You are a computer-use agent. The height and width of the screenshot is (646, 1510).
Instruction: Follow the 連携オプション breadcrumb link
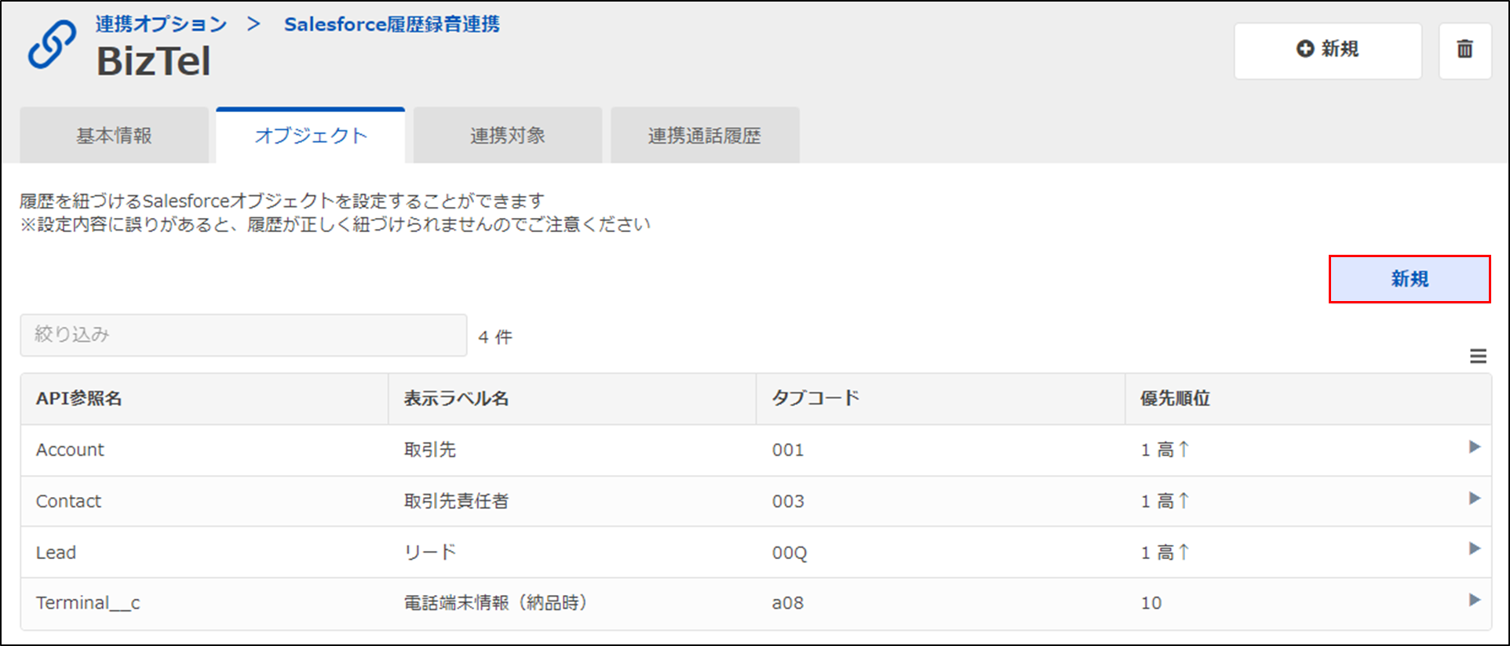[161, 24]
